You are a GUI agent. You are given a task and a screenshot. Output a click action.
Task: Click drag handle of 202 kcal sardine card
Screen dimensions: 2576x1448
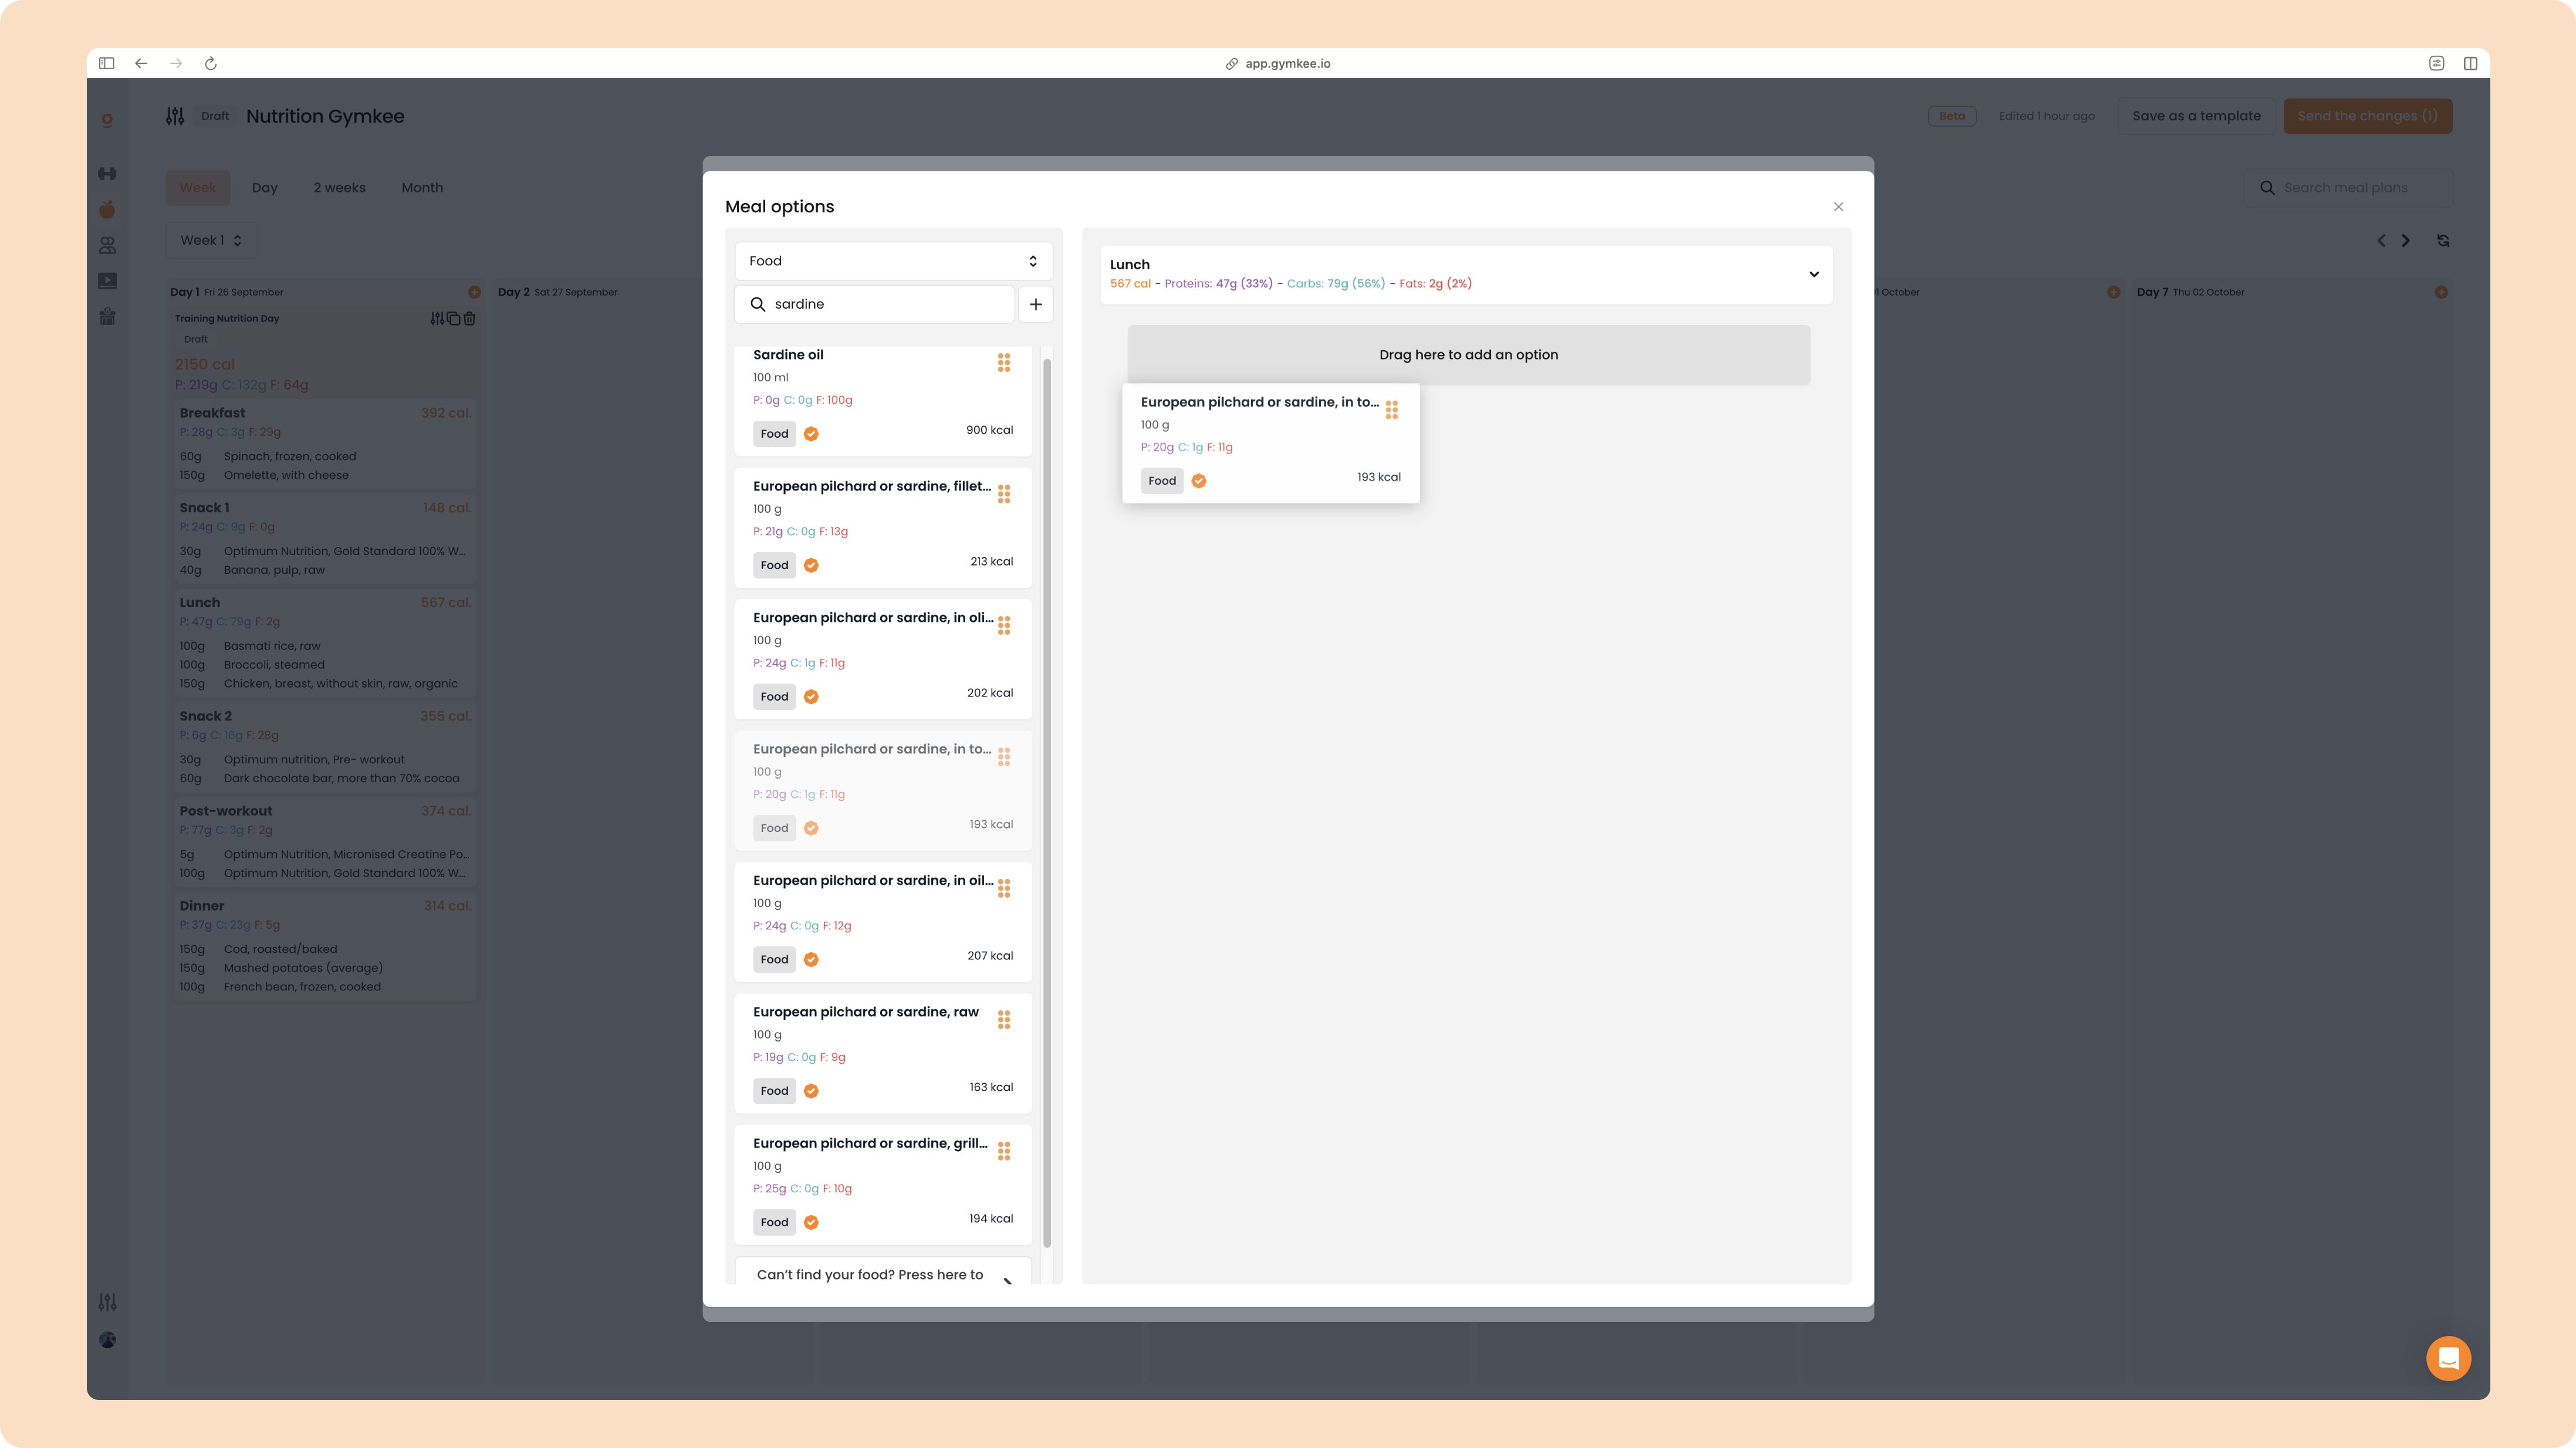coord(1004,625)
